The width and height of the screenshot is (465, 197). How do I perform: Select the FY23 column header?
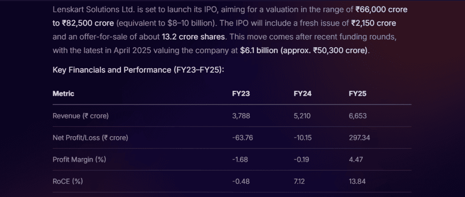click(x=241, y=94)
